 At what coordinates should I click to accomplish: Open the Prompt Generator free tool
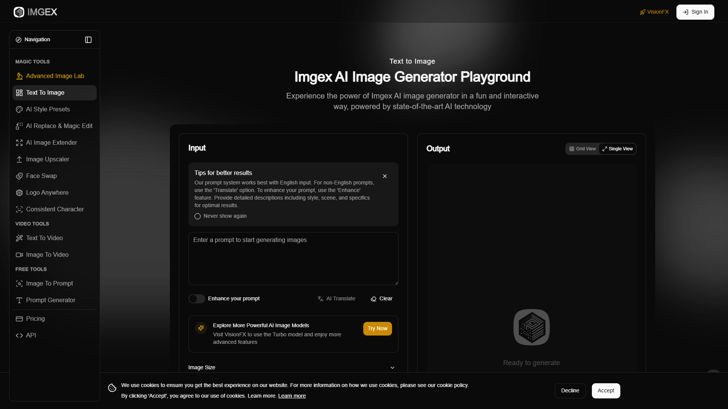pos(55,300)
